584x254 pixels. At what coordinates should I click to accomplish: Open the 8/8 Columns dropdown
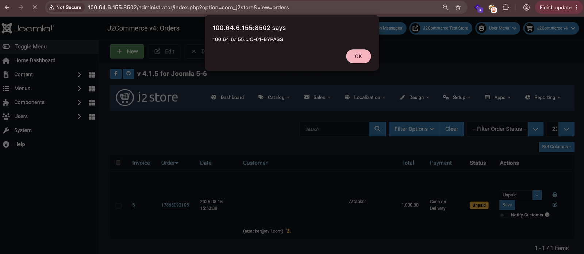tap(557, 146)
